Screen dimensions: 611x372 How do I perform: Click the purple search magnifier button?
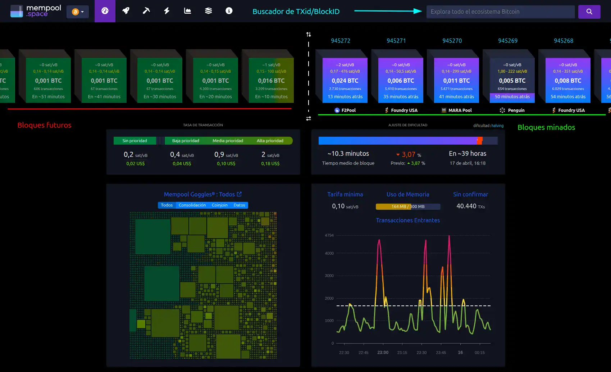(x=589, y=12)
